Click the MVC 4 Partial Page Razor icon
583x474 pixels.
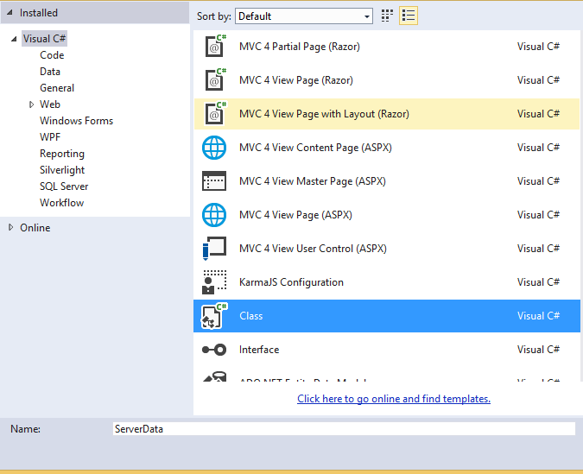click(x=213, y=47)
